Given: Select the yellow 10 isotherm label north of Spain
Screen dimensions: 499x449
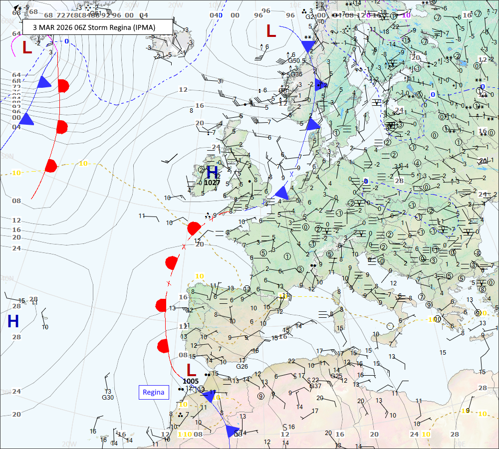Looking at the screenshot, I should click(200, 276).
